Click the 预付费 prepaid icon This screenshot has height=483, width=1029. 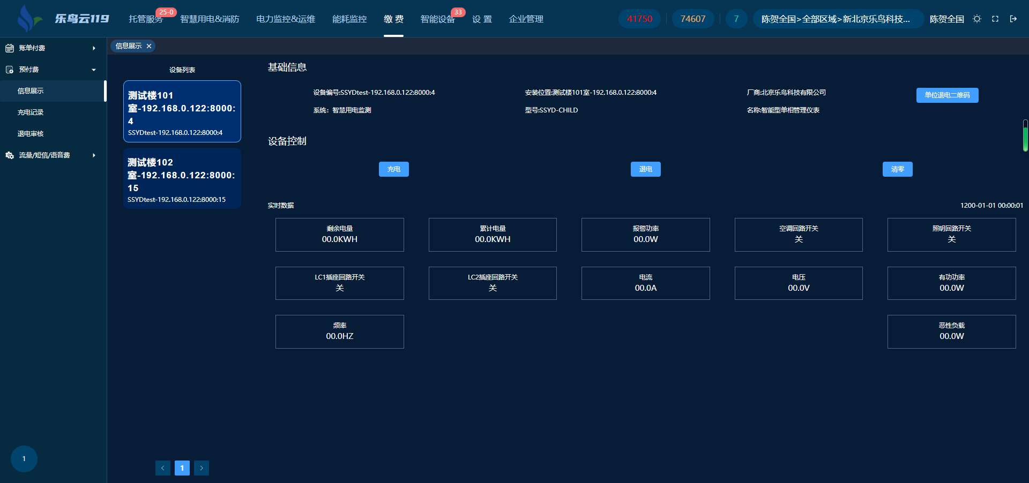tap(10, 70)
